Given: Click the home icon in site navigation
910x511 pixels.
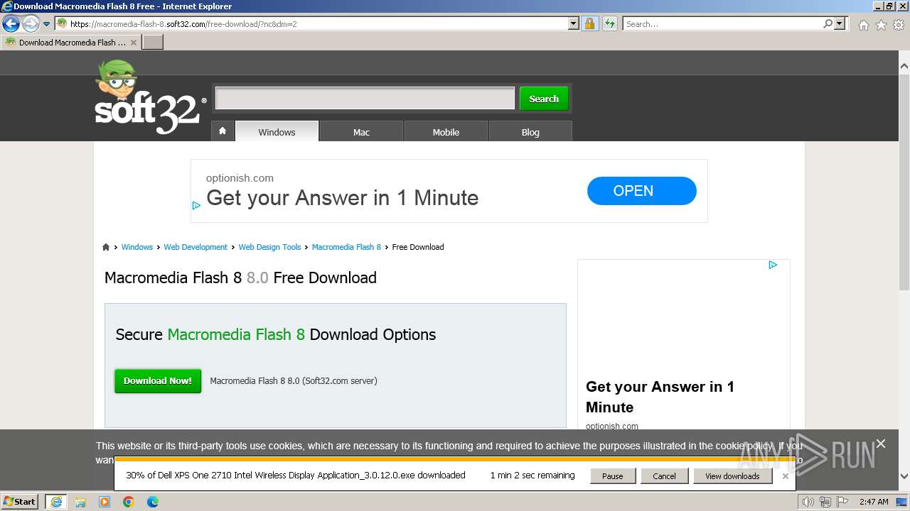Looking at the screenshot, I should coord(223,131).
